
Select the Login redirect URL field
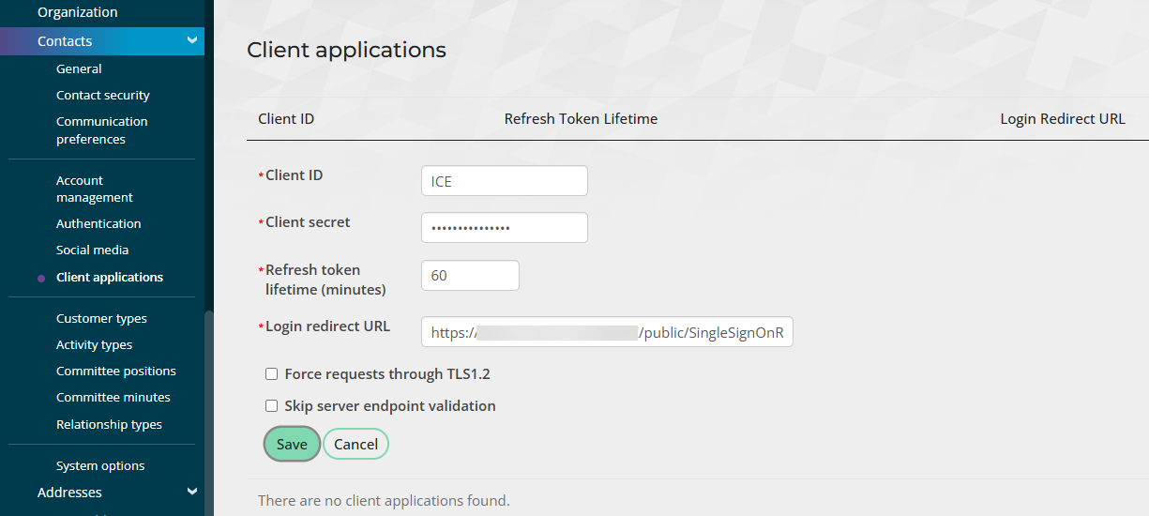pyautogui.click(x=607, y=332)
